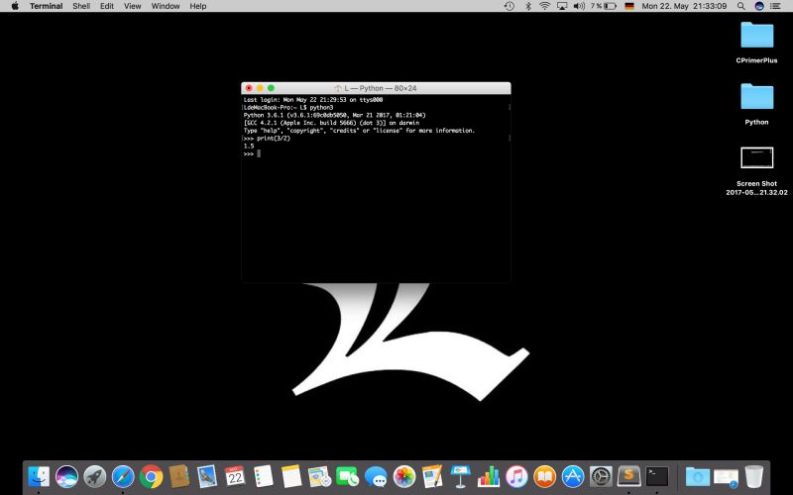793x495 pixels.
Task: Open iTunes from the Dock
Action: click(x=516, y=476)
